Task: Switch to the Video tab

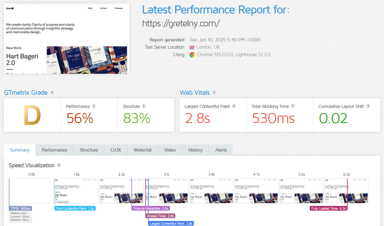Action: point(170,150)
